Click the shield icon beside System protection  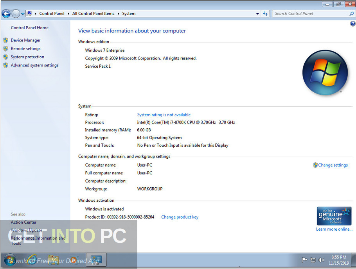click(x=6, y=57)
